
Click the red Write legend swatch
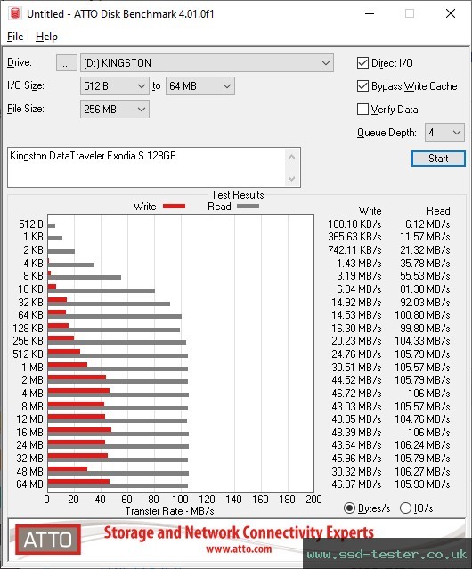[175, 206]
